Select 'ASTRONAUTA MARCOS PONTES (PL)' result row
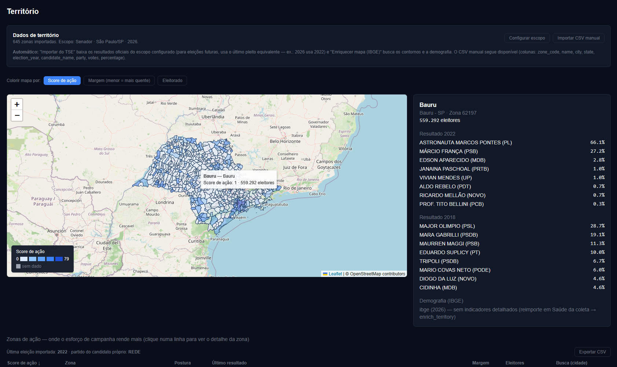This screenshot has width=617, height=367. point(512,142)
